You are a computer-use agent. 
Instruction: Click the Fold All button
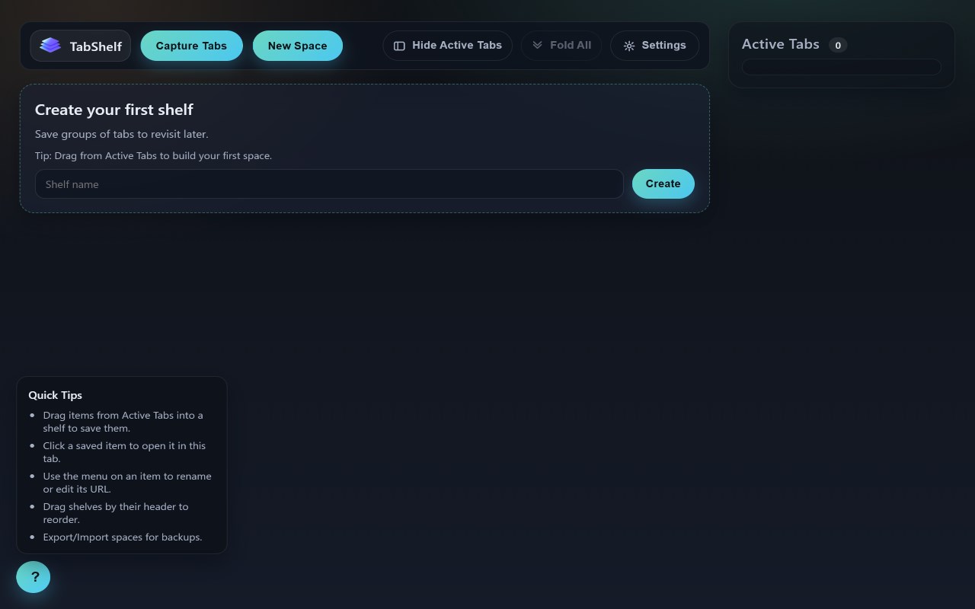point(561,46)
